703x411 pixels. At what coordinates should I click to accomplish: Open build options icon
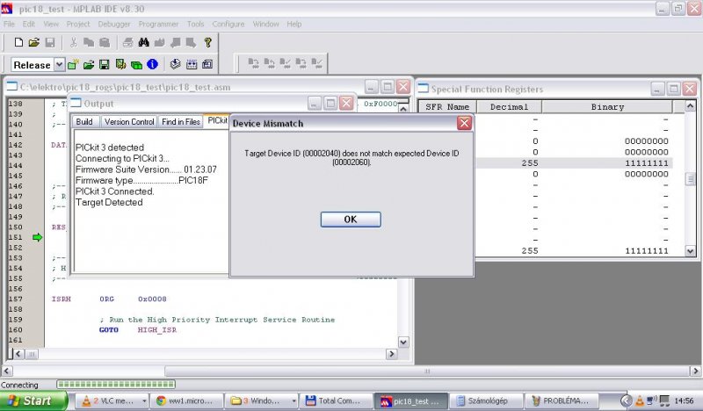pos(120,64)
